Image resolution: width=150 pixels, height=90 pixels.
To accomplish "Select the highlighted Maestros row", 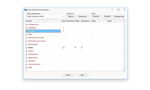I will [x=43, y=31].
